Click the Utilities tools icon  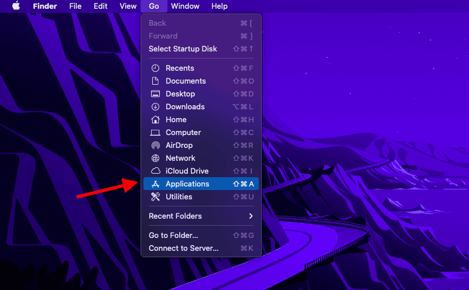pyautogui.click(x=155, y=197)
